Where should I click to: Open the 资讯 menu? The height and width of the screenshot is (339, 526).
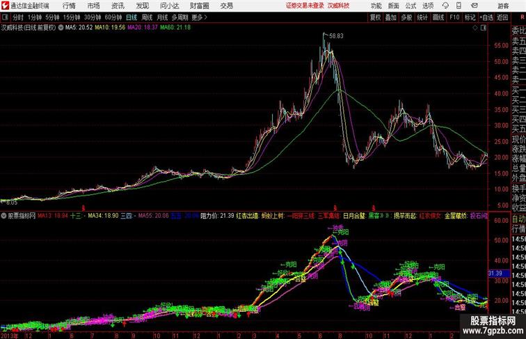118,6
